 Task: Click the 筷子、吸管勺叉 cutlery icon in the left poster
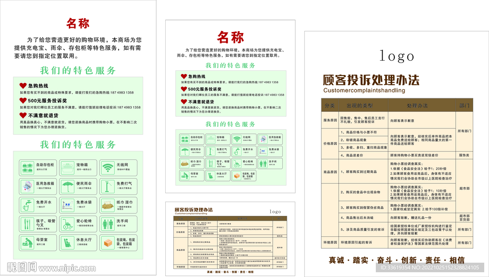(27, 224)
